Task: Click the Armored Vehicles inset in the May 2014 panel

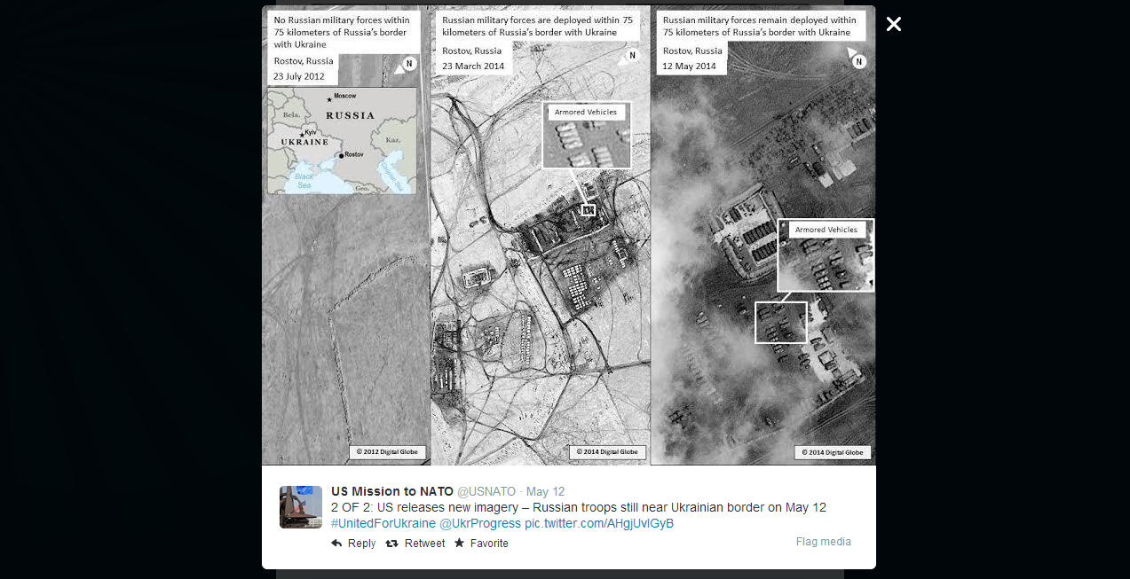Action: pyautogui.click(x=826, y=255)
